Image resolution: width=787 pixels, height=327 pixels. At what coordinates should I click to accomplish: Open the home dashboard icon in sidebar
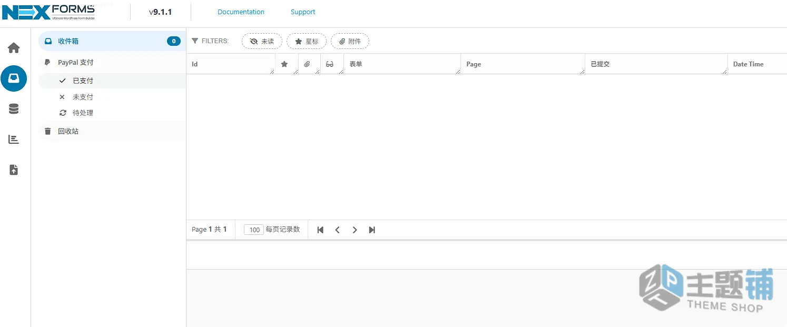click(x=14, y=48)
